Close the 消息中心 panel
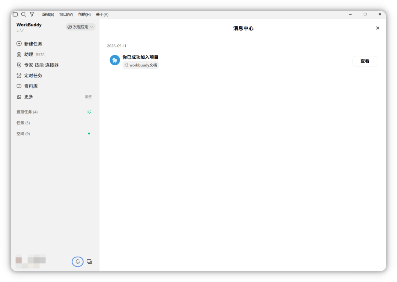Viewport: 397px width, 282px height. (x=378, y=28)
